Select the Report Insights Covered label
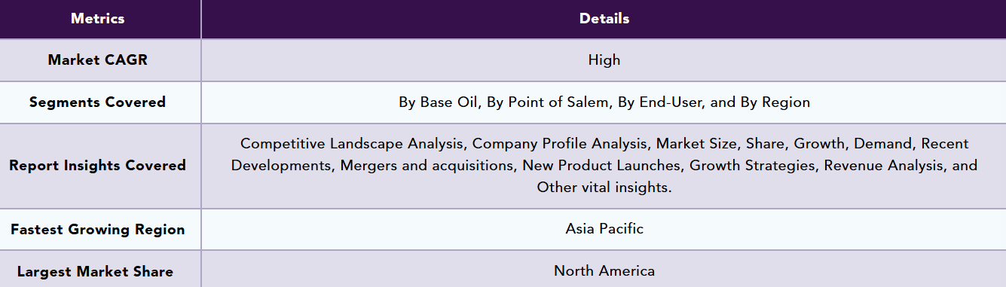The width and height of the screenshot is (1006, 287). 98,166
